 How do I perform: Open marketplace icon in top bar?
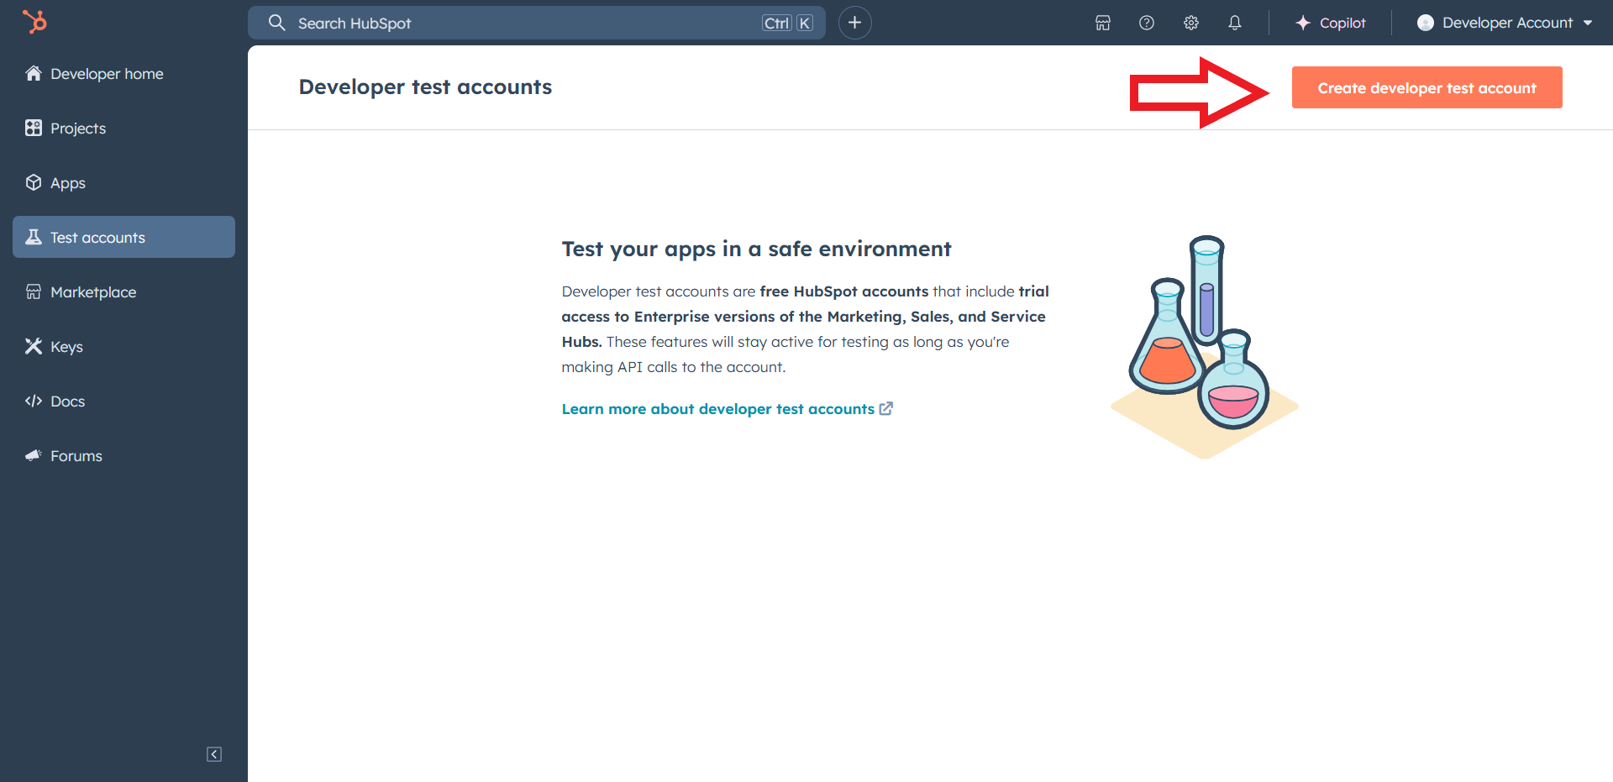pyautogui.click(x=1103, y=23)
